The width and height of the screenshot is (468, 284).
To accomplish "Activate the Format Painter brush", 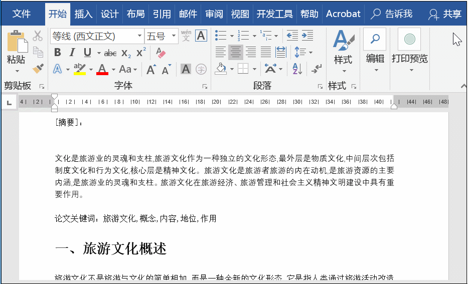I will tap(38, 69).
